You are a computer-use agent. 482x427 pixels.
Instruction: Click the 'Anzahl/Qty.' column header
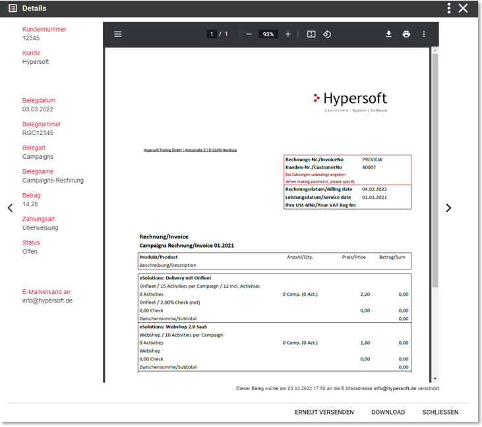point(300,257)
